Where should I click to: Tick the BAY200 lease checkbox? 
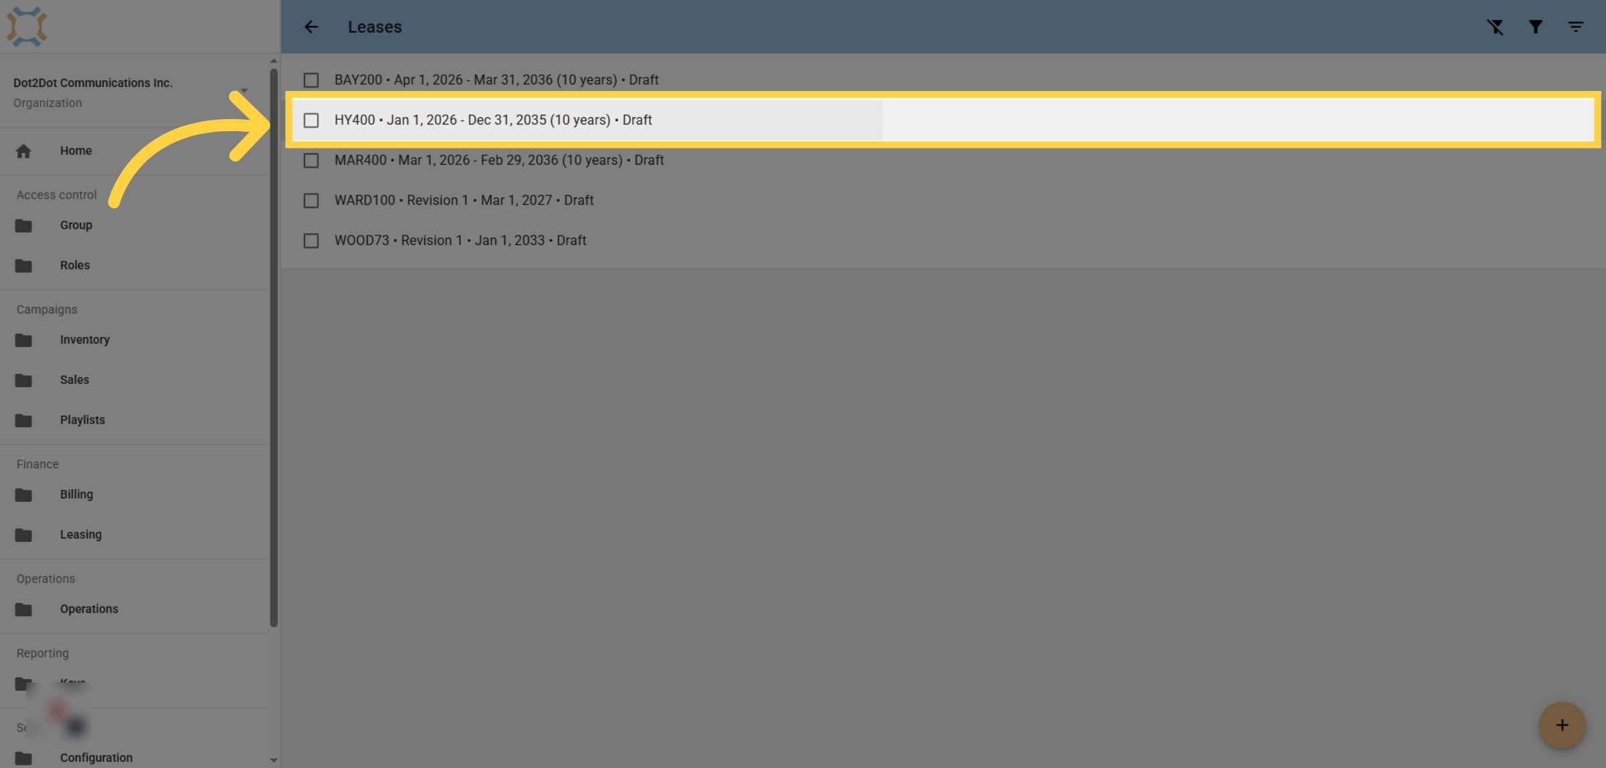311,80
